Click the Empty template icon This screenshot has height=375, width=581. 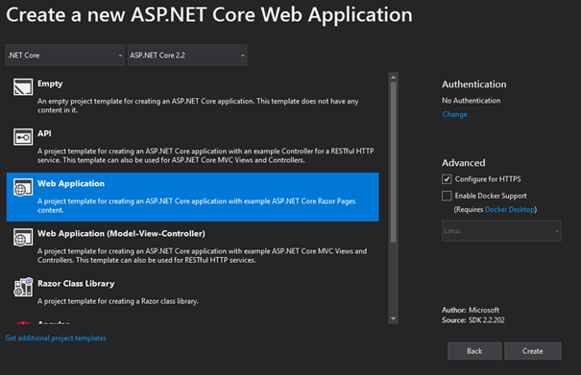[23, 87]
